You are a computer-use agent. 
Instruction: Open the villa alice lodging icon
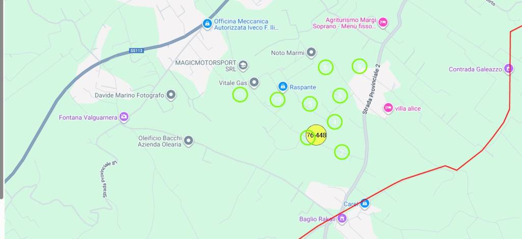pyautogui.click(x=388, y=108)
